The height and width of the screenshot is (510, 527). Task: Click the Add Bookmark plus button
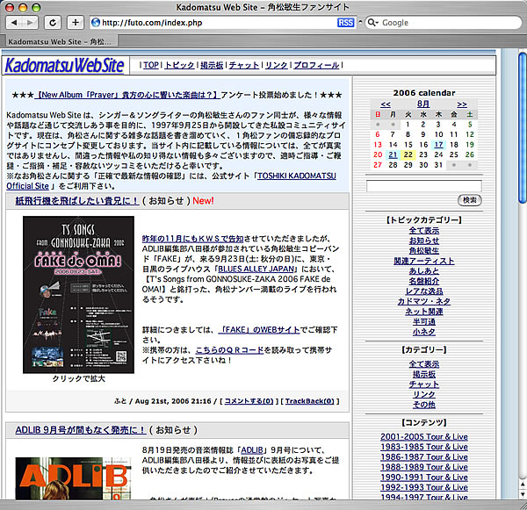(x=76, y=22)
